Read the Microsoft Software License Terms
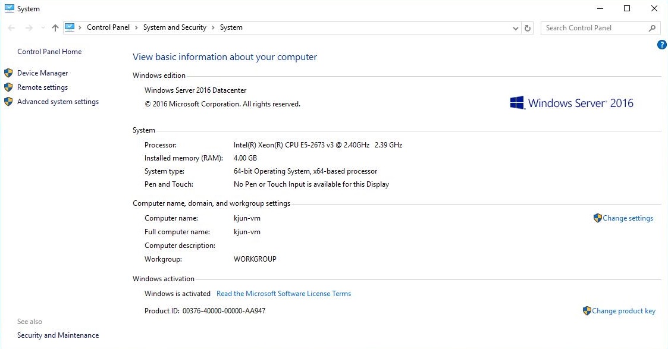 click(284, 294)
